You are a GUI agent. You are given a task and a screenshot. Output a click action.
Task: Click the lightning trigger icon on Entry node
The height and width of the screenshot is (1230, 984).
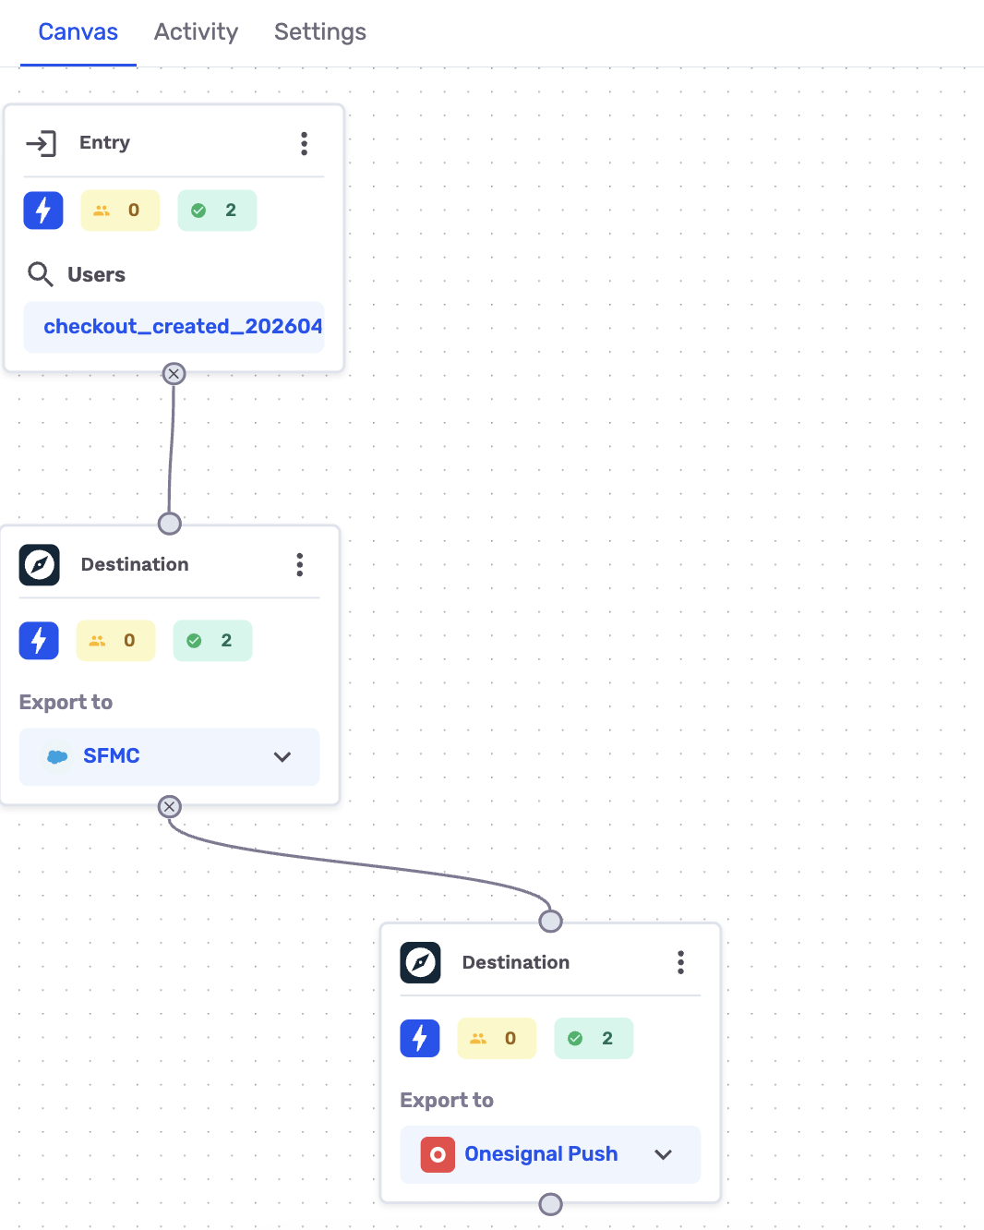(x=42, y=210)
